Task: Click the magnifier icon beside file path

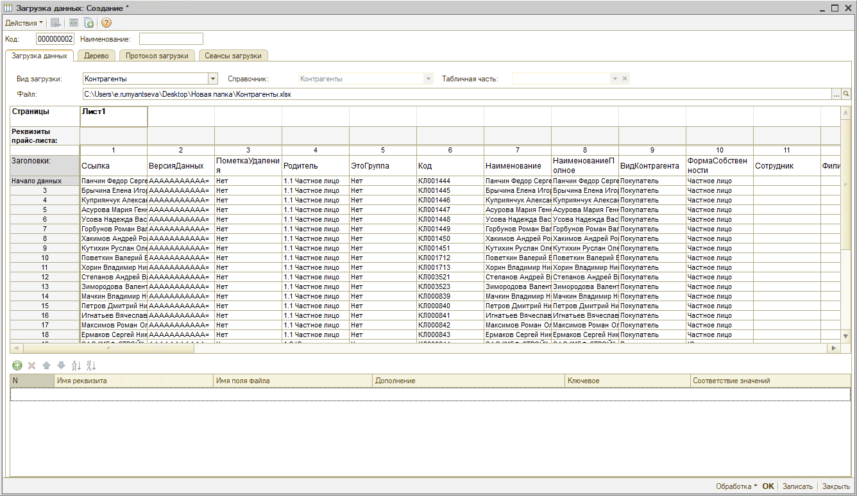Action: pyautogui.click(x=846, y=94)
